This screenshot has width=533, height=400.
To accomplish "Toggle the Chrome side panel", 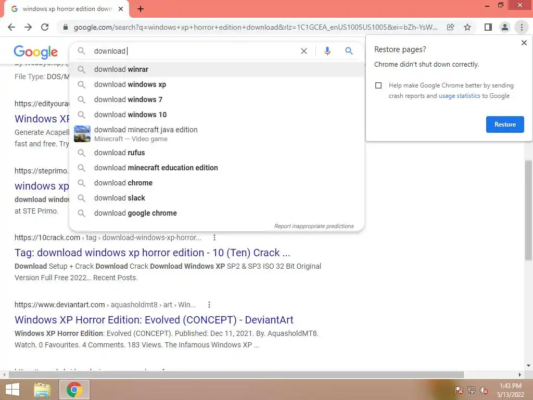I will coord(488,27).
